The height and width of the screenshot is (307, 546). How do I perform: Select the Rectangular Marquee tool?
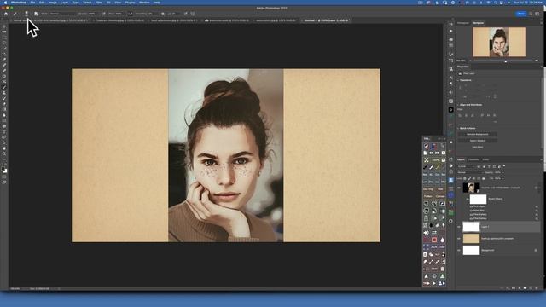[4, 38]
